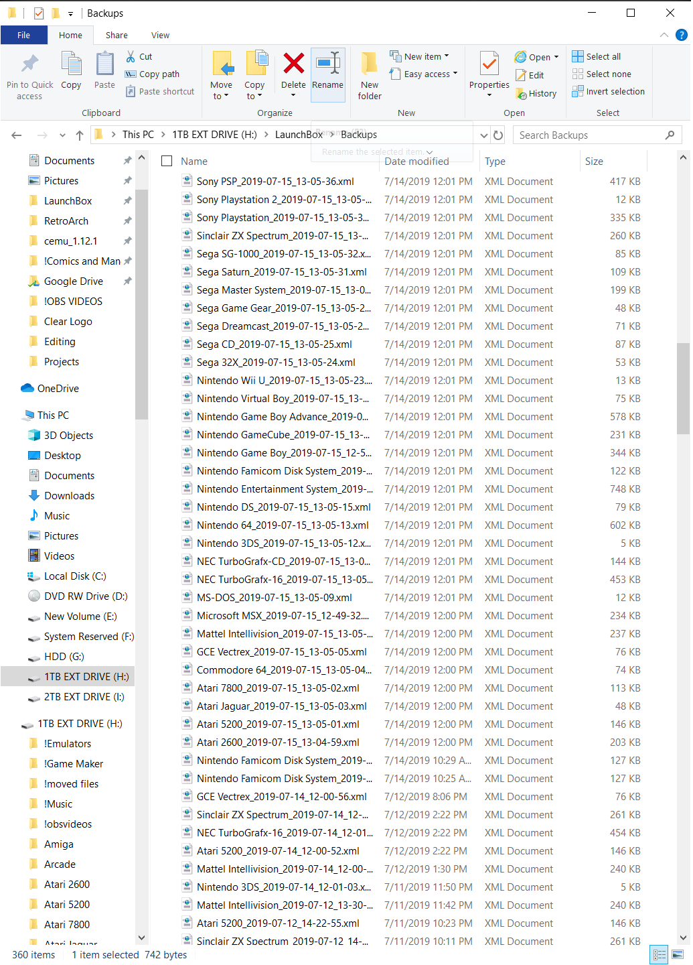Open file History from the ribbon
This screenshot has width=693, height=965.
pyautogui.click(x=536, y=94)
